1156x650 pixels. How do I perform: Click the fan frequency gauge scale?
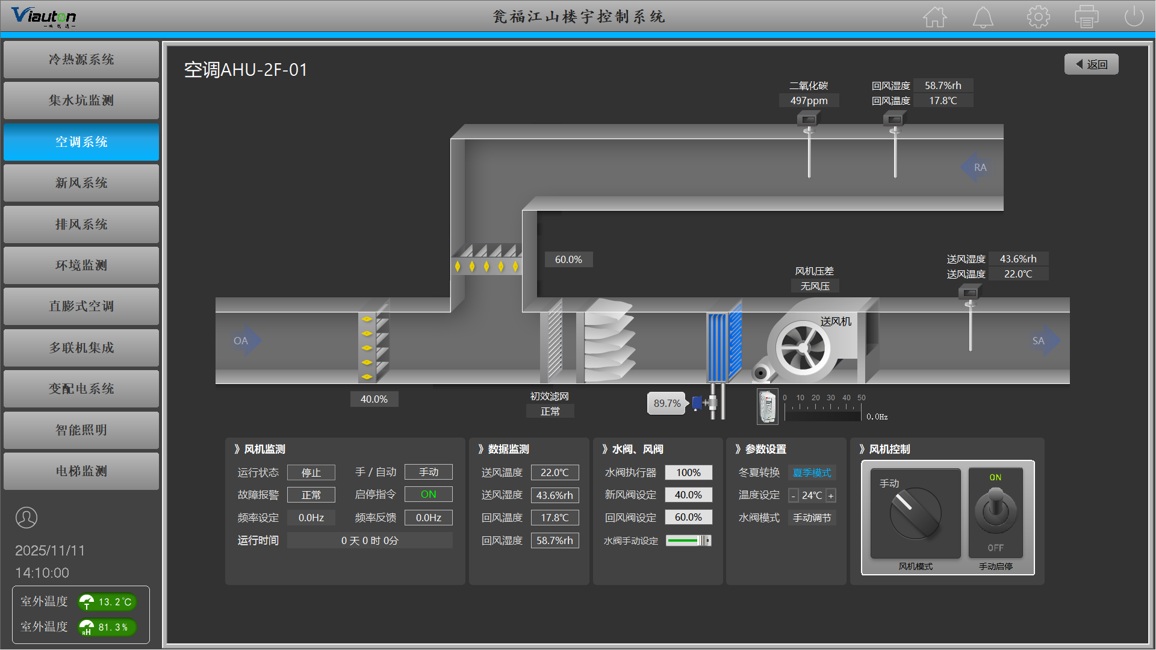[822, 407]
